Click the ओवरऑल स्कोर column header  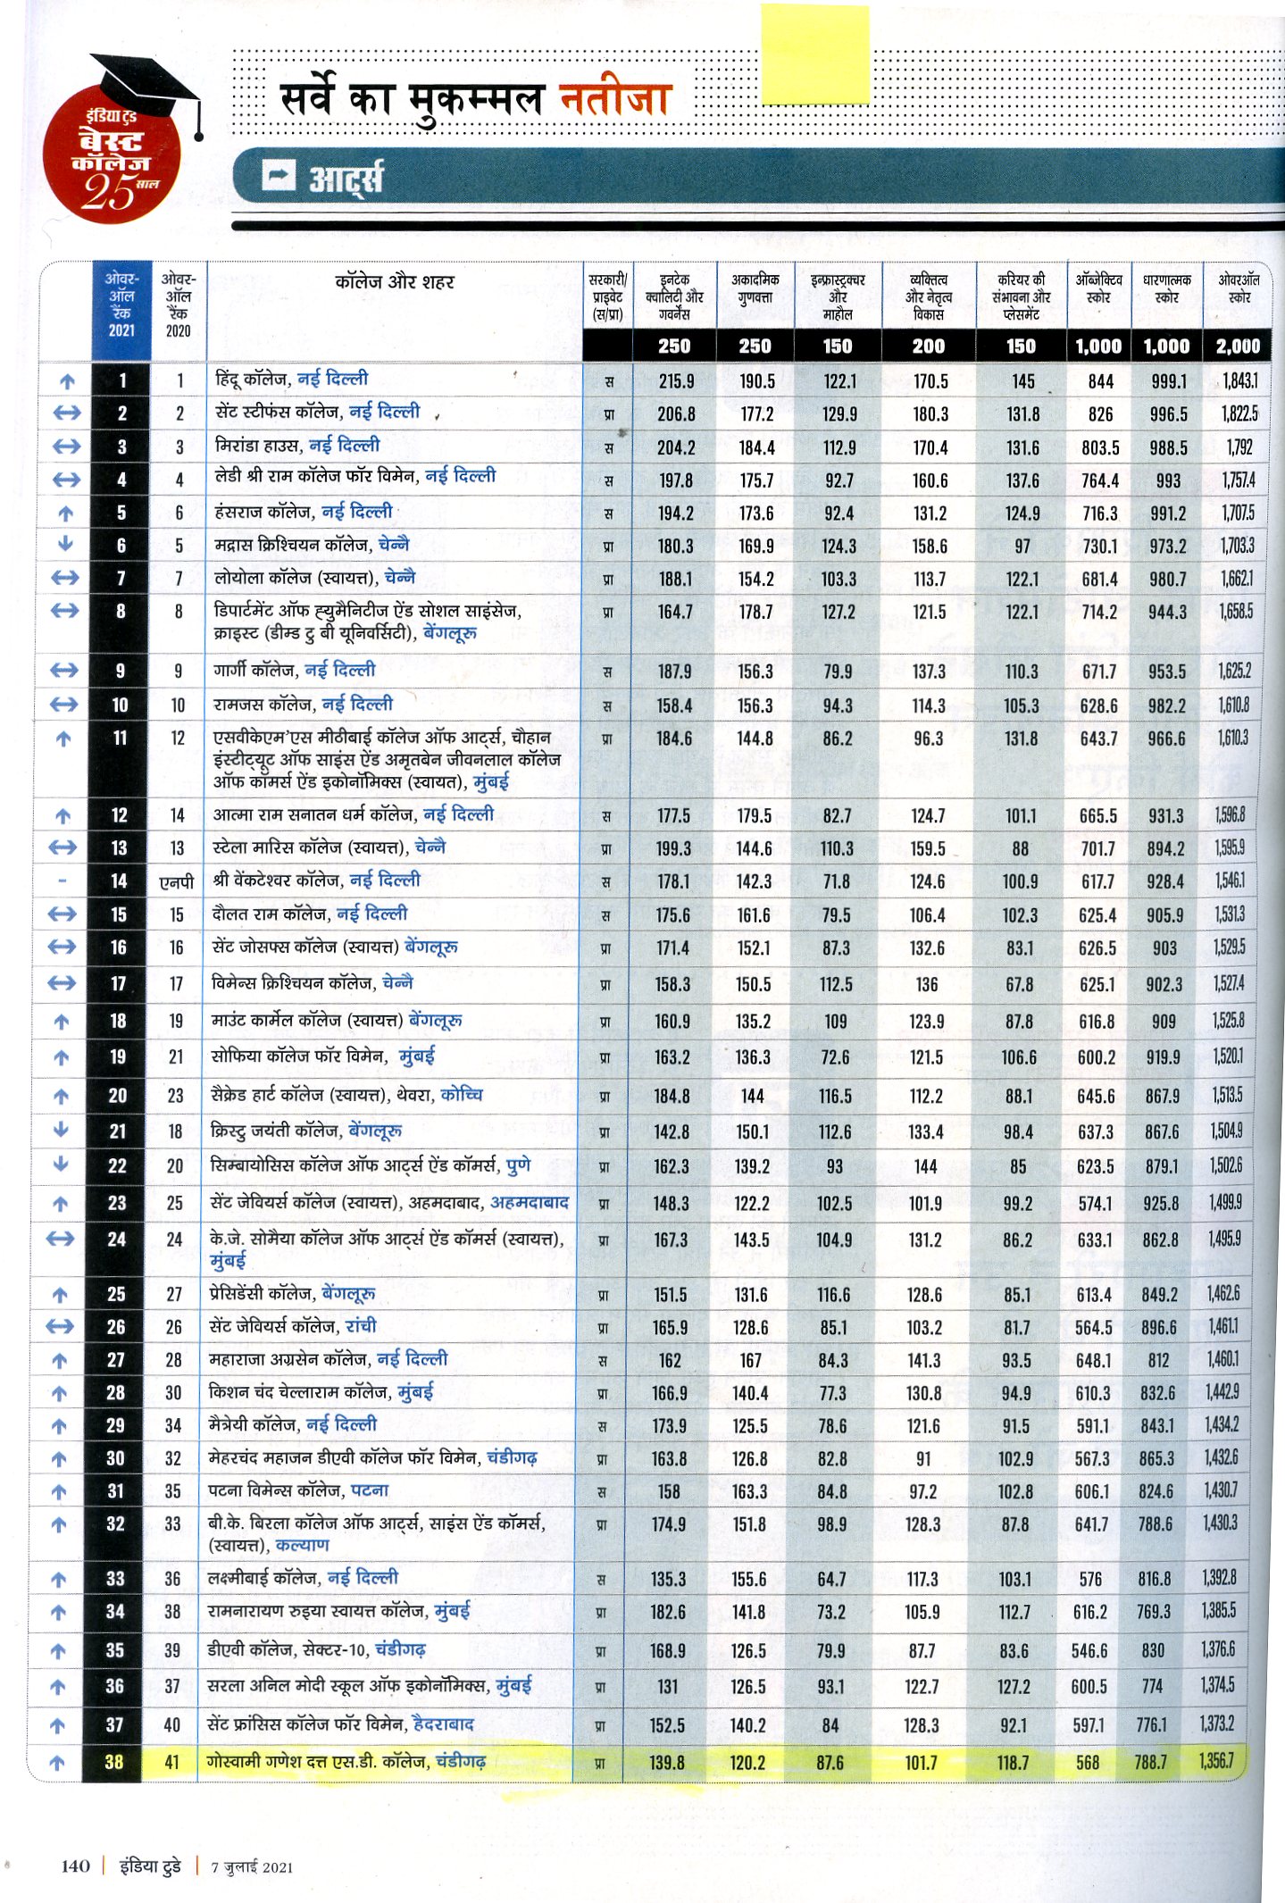pyautogui.click(x=1239, y=288)
